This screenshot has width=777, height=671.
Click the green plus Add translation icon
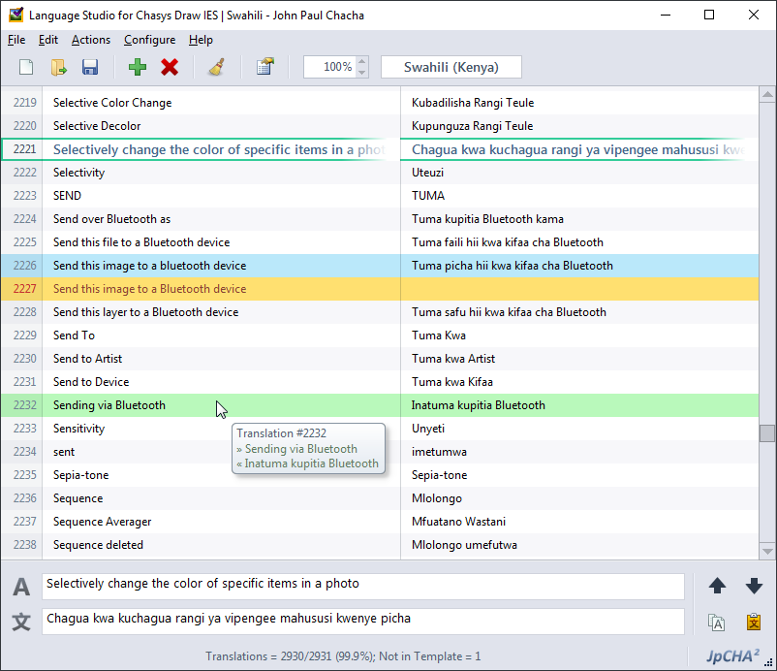tap(138, 67)
